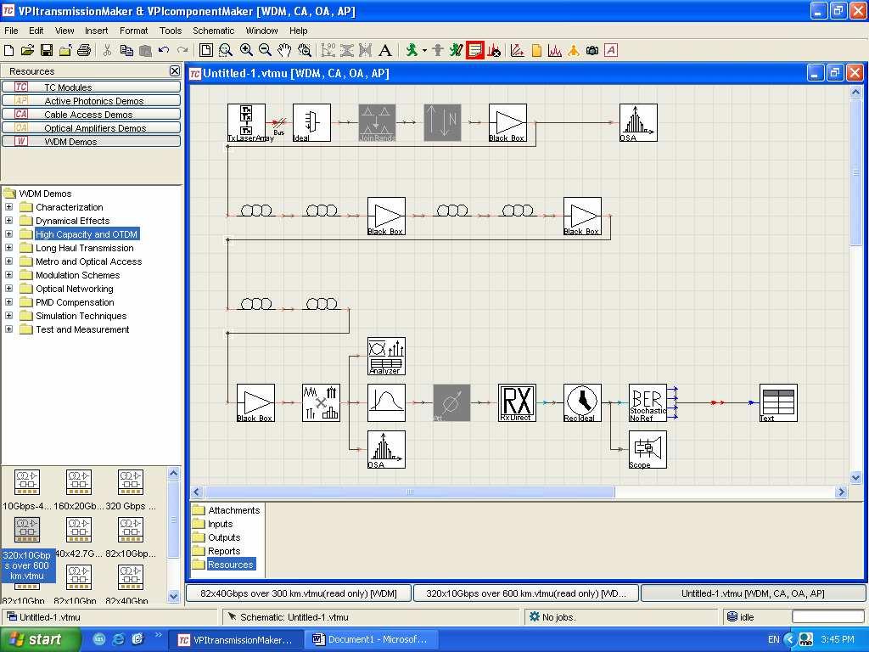Click the Zoom In magnifier icon
The height and width of the screenshot is (652, 869).
pos(246,50)
